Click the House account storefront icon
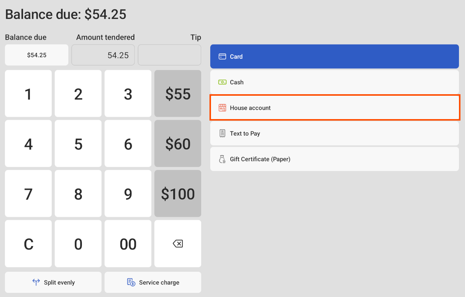 (222, 107)
